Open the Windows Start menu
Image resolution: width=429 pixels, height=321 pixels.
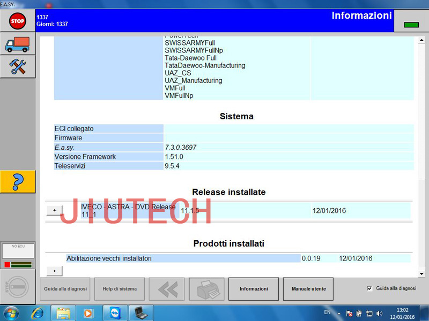click(11, 313)
